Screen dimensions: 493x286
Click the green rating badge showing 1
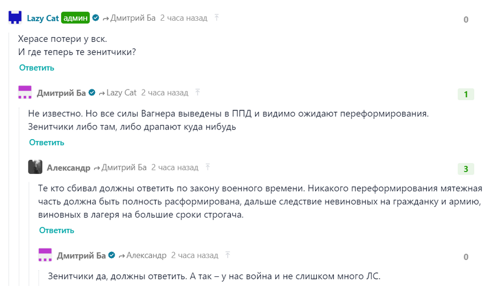pos(466,94)
